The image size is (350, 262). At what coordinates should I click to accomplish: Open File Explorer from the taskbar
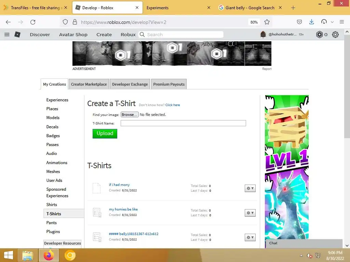tap(28, 255)
